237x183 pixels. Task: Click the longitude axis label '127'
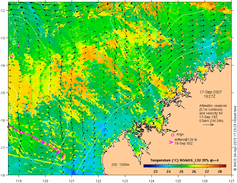coord(231,181)
